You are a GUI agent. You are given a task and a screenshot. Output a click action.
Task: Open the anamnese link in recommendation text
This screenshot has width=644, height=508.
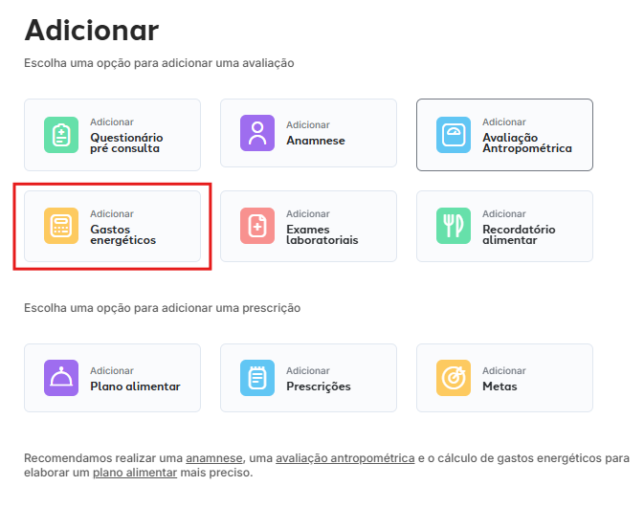click(214, 458)
